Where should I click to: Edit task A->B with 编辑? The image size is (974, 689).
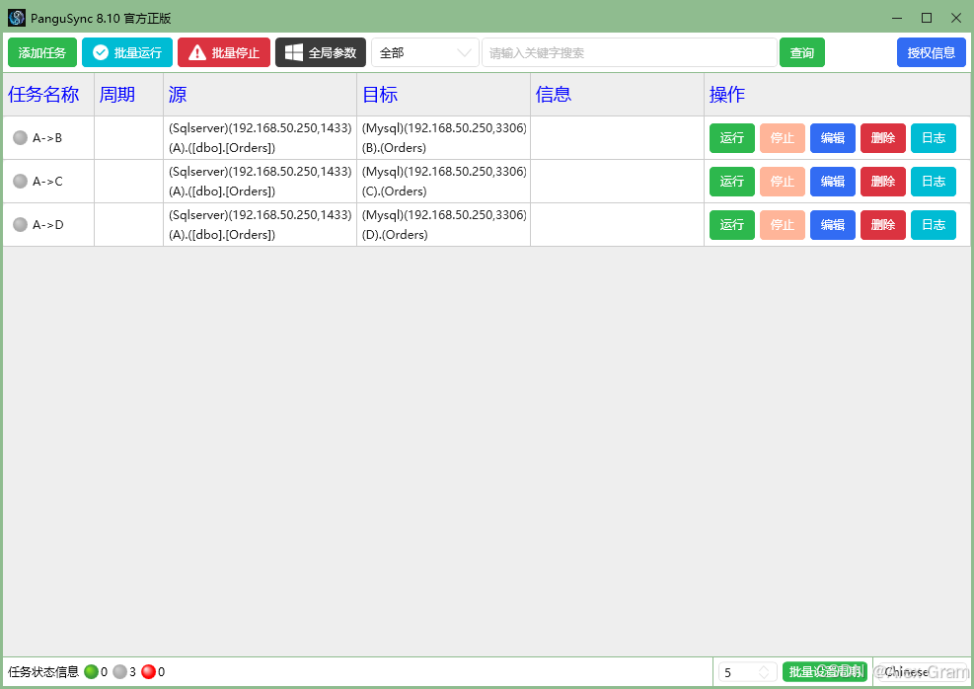pyautogui.click(x=833, y=138)
